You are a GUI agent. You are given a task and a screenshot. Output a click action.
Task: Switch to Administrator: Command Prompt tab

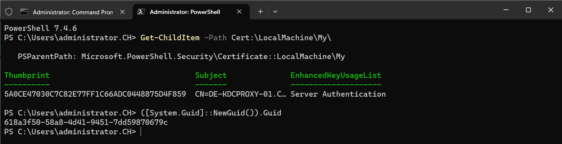[x=73, y=12]
